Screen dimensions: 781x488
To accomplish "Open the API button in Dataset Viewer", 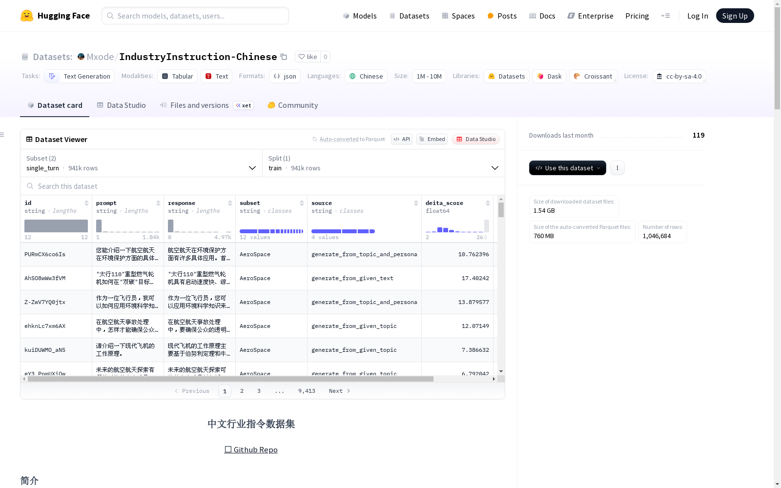I will [402, 139].
